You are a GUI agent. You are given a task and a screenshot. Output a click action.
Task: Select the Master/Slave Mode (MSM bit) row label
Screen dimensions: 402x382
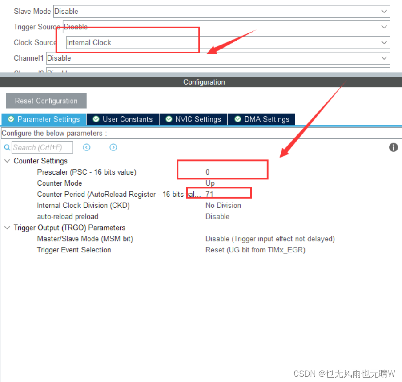(x=85, y=239)
